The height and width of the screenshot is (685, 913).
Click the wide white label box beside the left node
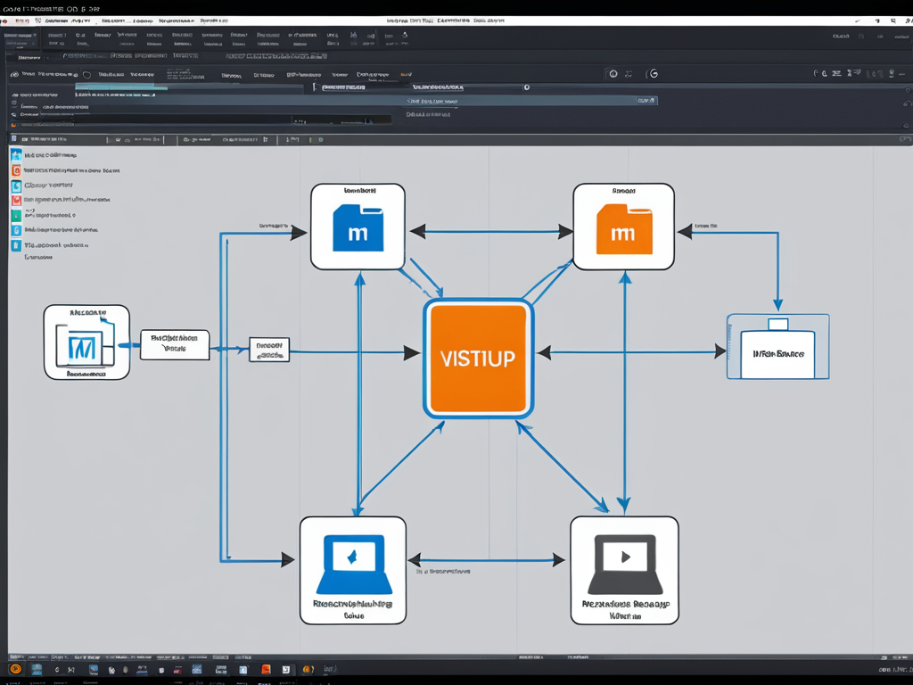pos(175,344)
